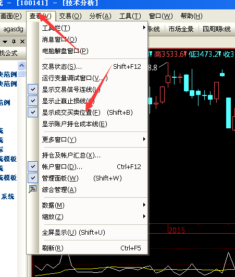Enable 显示账户持仓成本线(E)

[93, 124]
